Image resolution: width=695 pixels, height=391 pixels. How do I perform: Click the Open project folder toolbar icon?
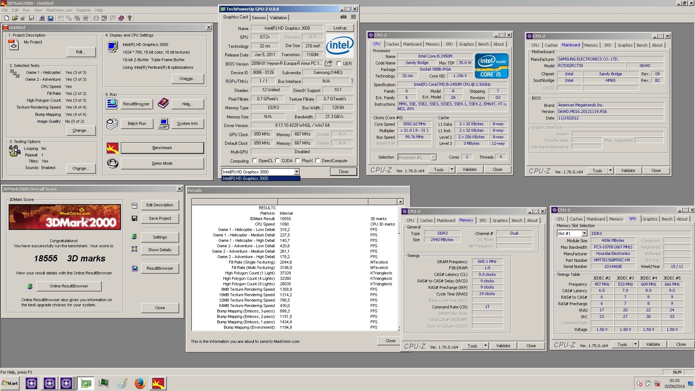(x=15, y=18)
